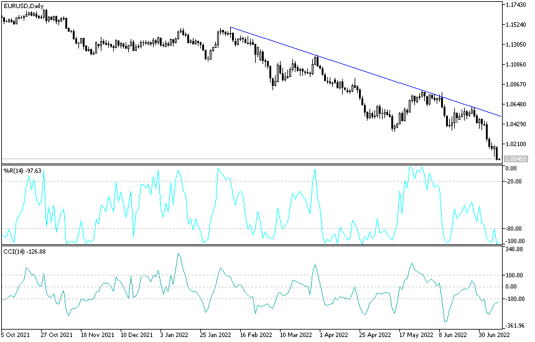Click the -361.96 value on CCI scale
This screenshot has width=535, height=342.
pos(514,326)
